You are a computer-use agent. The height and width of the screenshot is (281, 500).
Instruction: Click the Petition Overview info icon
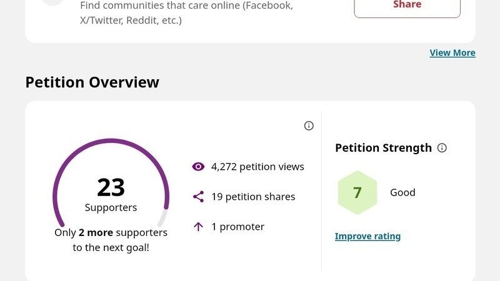tap(309, 126)
